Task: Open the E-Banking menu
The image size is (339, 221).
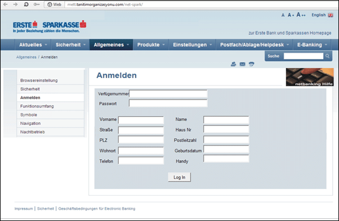Action: pyautogui.click(x=312, y=44)
